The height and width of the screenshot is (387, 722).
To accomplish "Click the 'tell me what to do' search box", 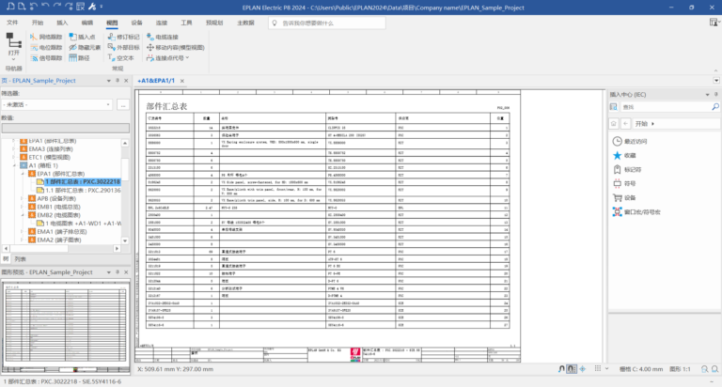I will tap(327, 23).
